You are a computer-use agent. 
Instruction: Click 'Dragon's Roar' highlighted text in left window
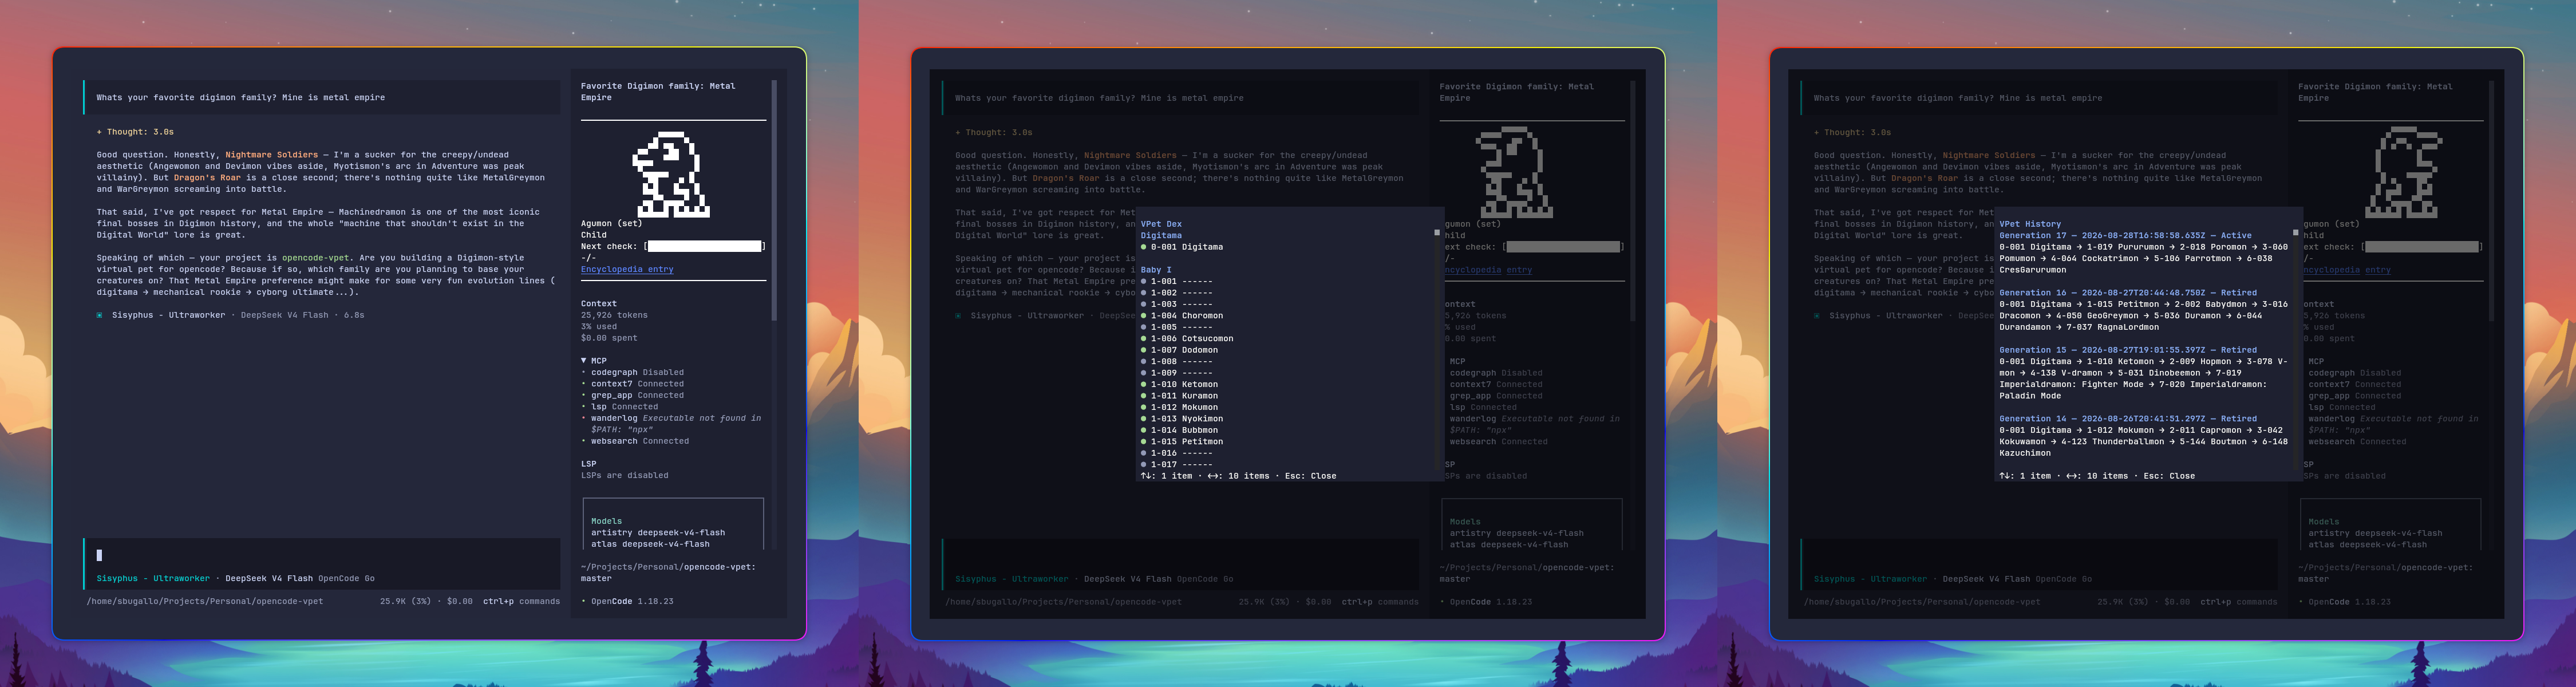(207, 178)
